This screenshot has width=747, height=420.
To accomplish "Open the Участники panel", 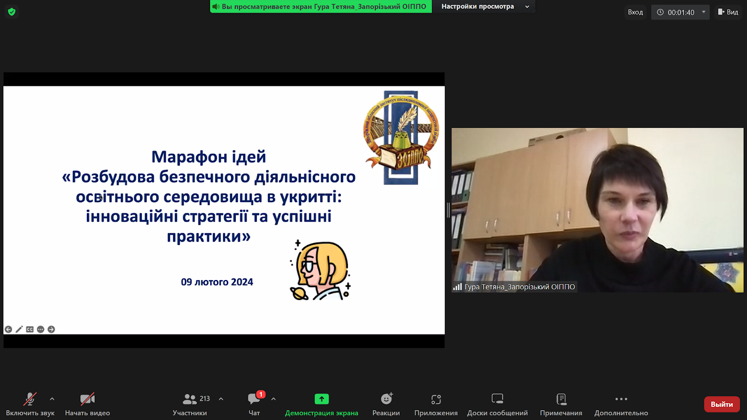I will pyautogui.click(x=190, y=405).
